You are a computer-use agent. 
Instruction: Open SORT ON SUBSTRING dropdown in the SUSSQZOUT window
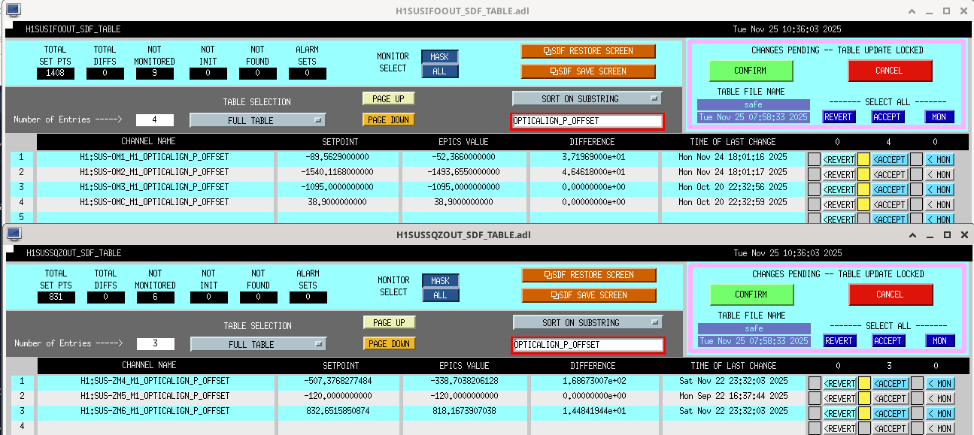pos(587,322)
